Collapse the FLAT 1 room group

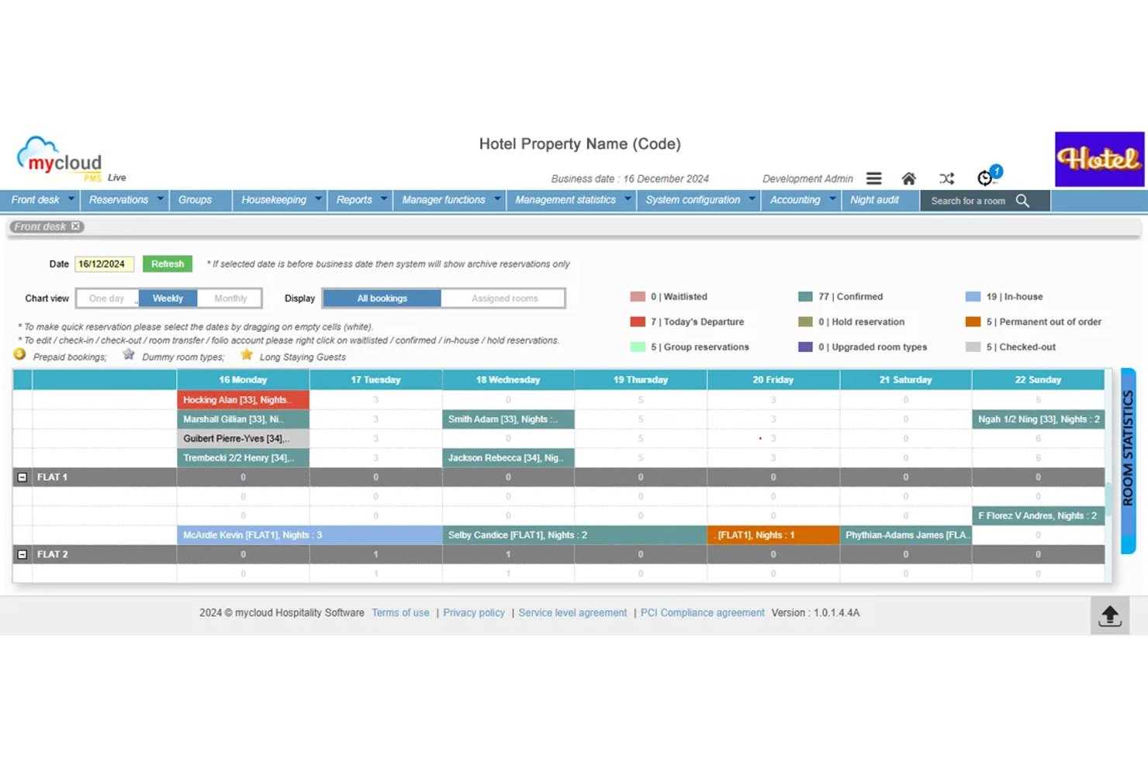[22, 477]
